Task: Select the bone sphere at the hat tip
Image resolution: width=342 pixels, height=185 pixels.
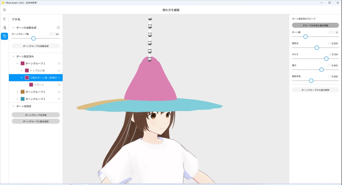Action: [x=150, y=59]
